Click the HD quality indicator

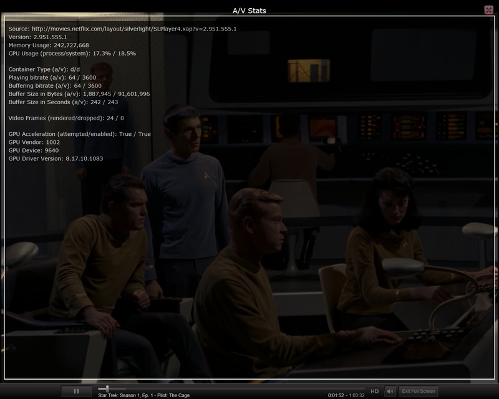click(x=375, y=392)
